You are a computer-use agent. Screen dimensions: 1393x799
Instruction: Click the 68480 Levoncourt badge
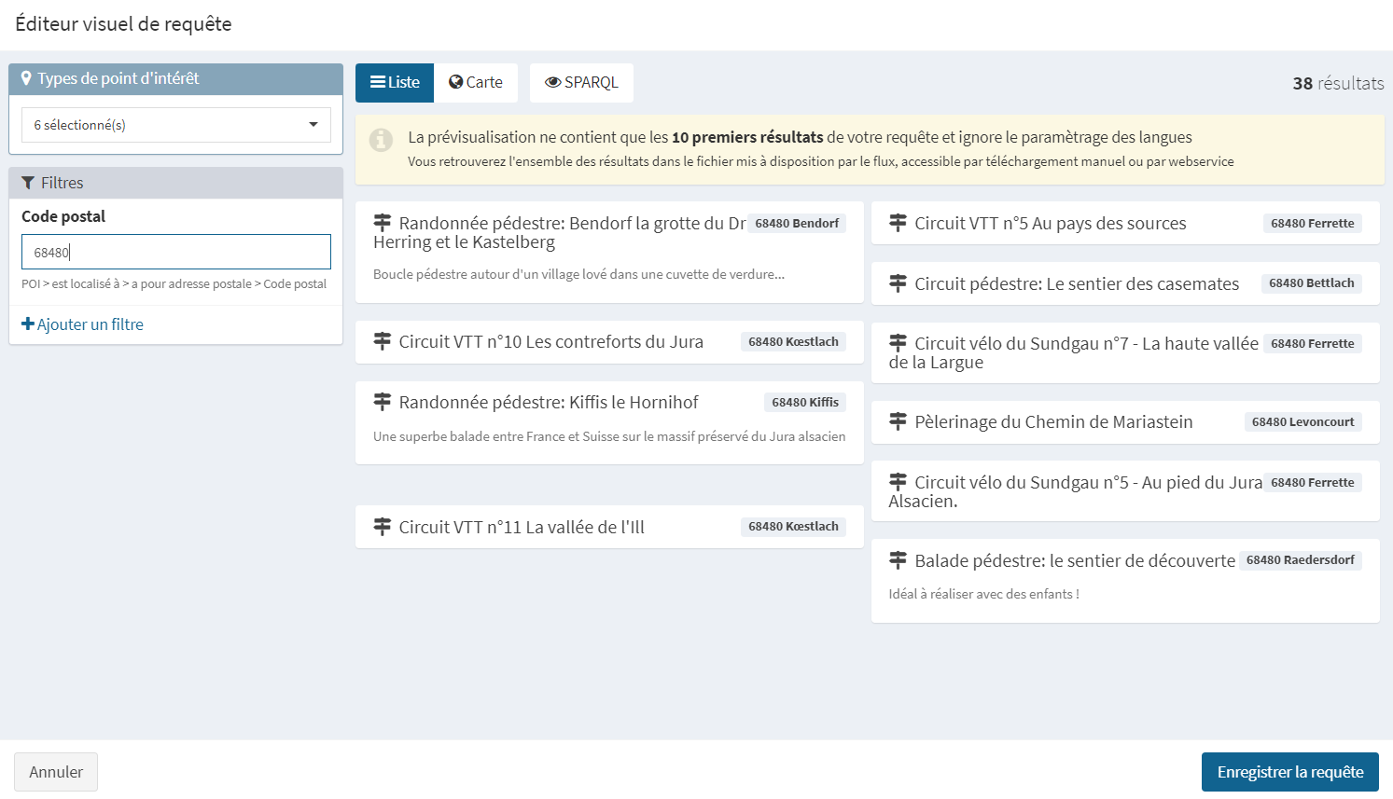[1302, 422]
